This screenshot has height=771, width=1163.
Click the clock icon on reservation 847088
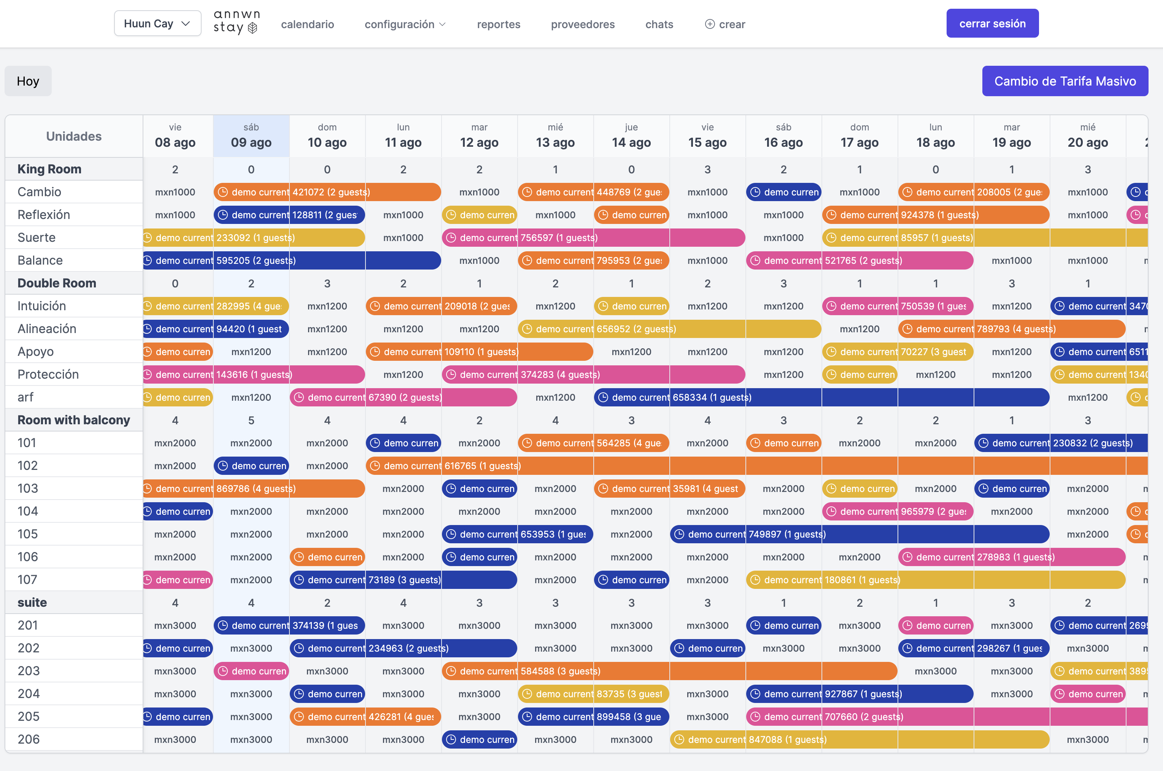pos(680,739)
